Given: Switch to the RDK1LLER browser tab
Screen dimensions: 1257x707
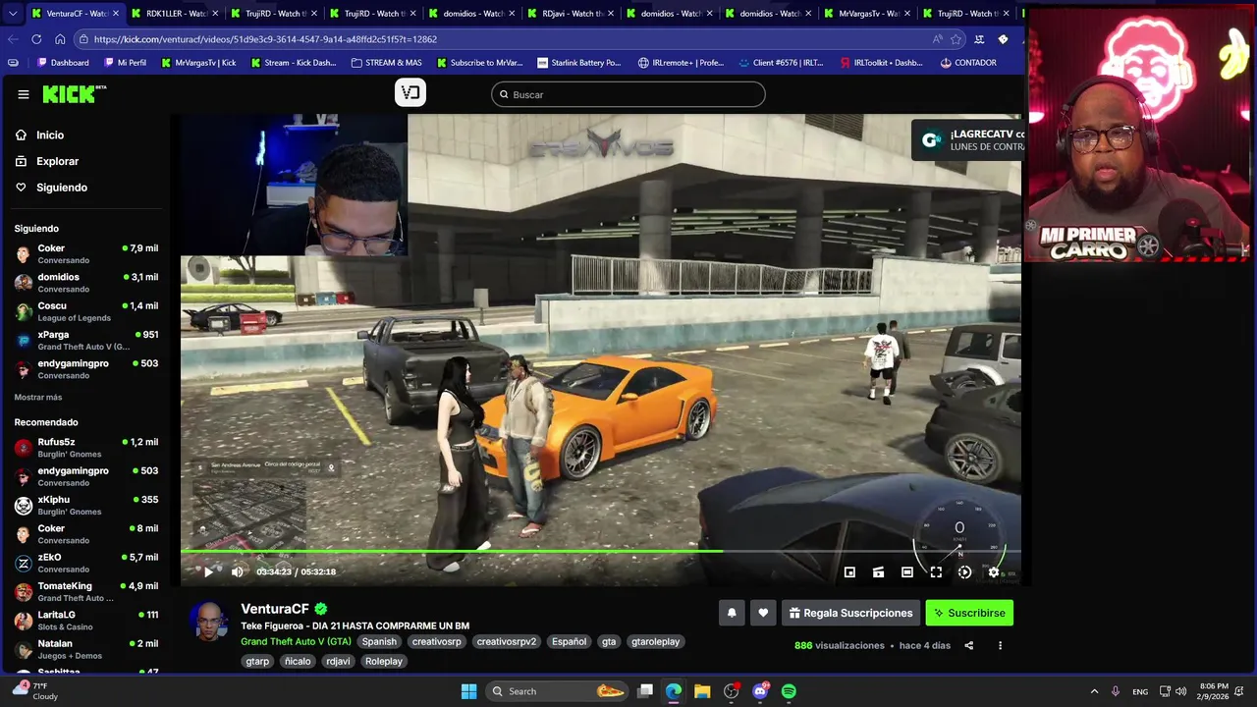Looking at the screenshot, I should (x=174, y=14).
